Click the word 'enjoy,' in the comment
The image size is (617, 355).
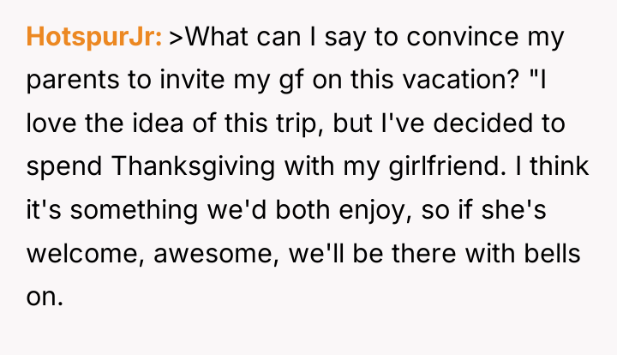[375, 211]
